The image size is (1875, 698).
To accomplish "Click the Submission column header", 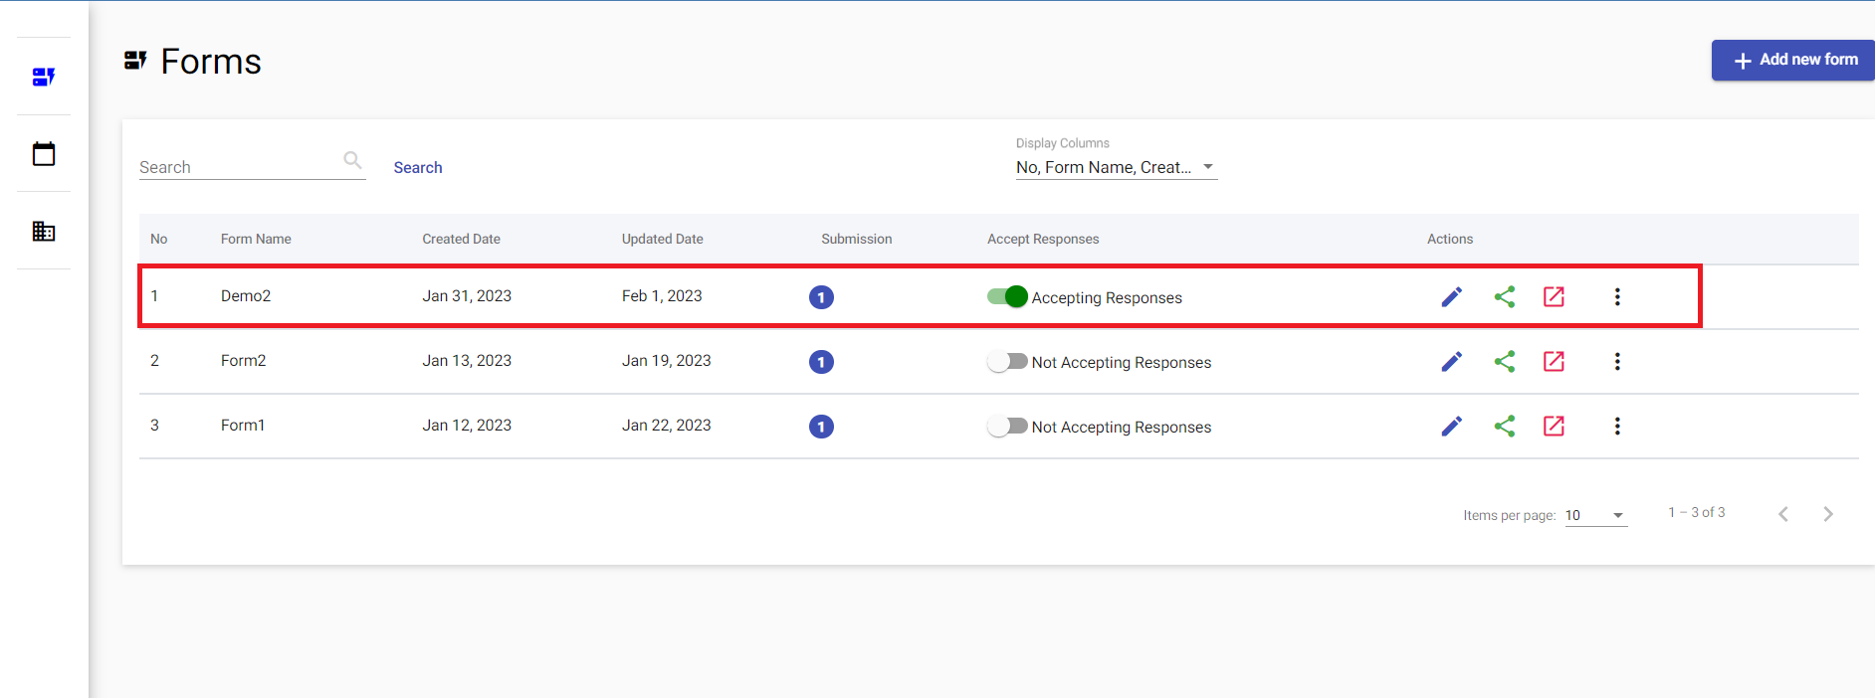I will (x=856, y=239).
